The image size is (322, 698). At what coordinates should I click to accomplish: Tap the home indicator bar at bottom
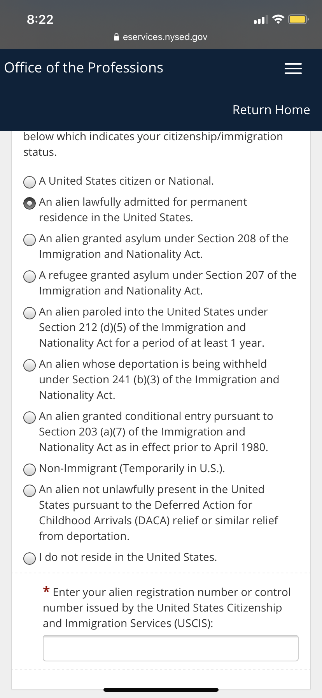pyautogui.click(x=161, y=690)
